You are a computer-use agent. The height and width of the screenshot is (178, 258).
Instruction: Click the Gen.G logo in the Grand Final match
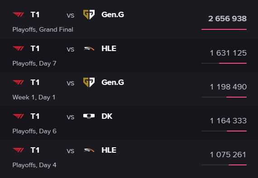[x=89, y=14]
